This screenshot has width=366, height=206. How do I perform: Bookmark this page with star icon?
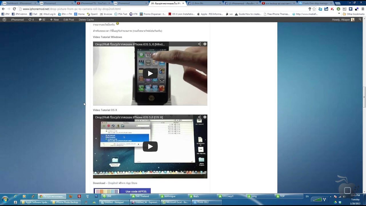coord(314,9)
